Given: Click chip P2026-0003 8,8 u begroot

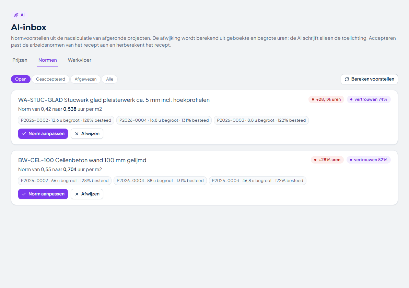Looking at the screenshot, I should point(261,120).
